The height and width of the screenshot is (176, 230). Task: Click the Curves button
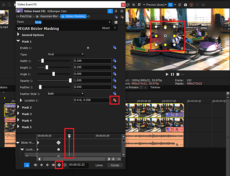115,165
